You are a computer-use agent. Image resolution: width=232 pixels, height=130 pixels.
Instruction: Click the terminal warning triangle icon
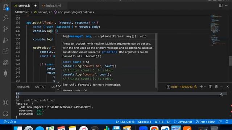pyautogui.click(x=195, y=87)
